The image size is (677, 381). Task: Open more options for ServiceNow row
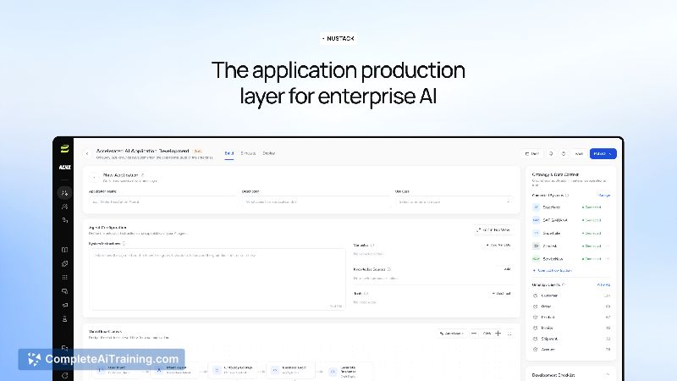coord(608,259)
